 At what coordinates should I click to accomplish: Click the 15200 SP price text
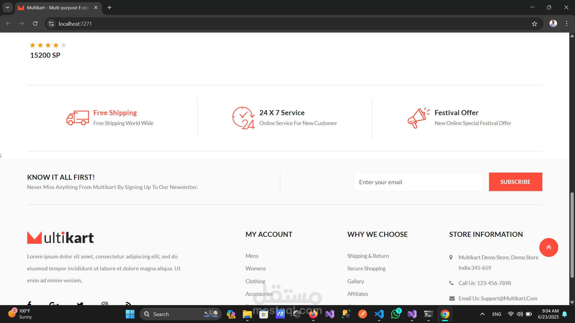(x=45, y=55)
